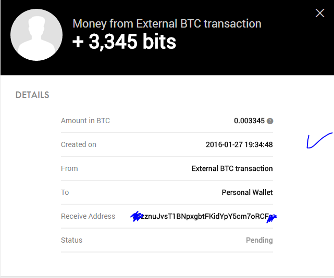Click External BTC transaction source value
Image resolution: width=334 pixels, height=278 pixels.
click(232, 169)
